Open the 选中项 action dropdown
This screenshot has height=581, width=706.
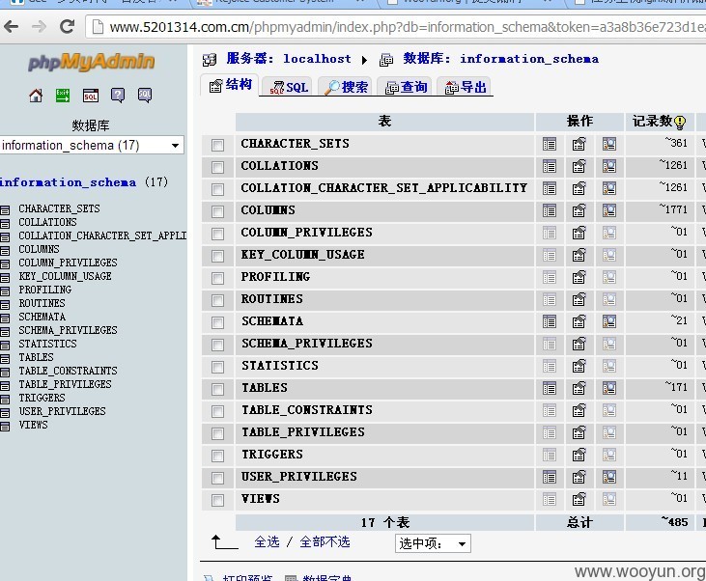(x=433, y=543)
